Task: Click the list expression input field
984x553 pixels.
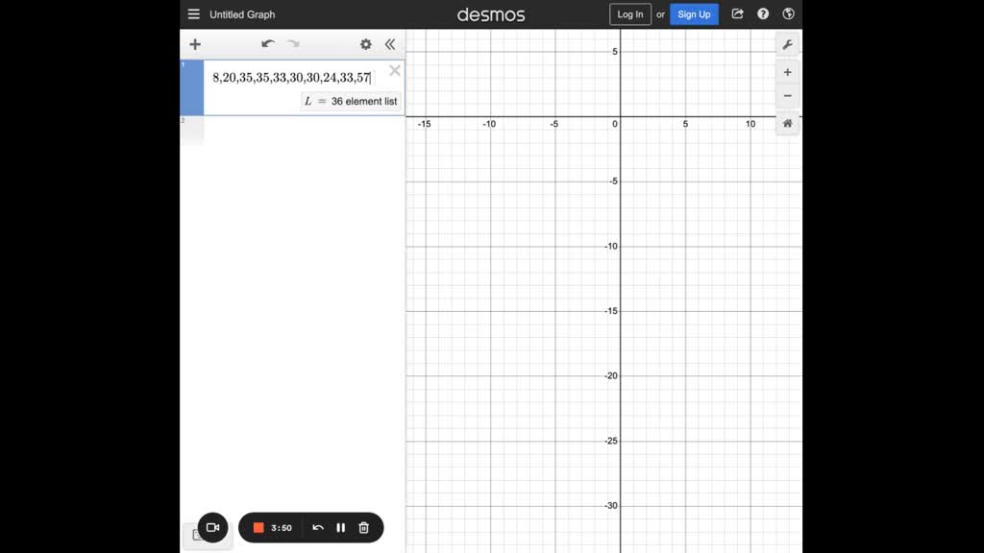Action: click(292, 78)
